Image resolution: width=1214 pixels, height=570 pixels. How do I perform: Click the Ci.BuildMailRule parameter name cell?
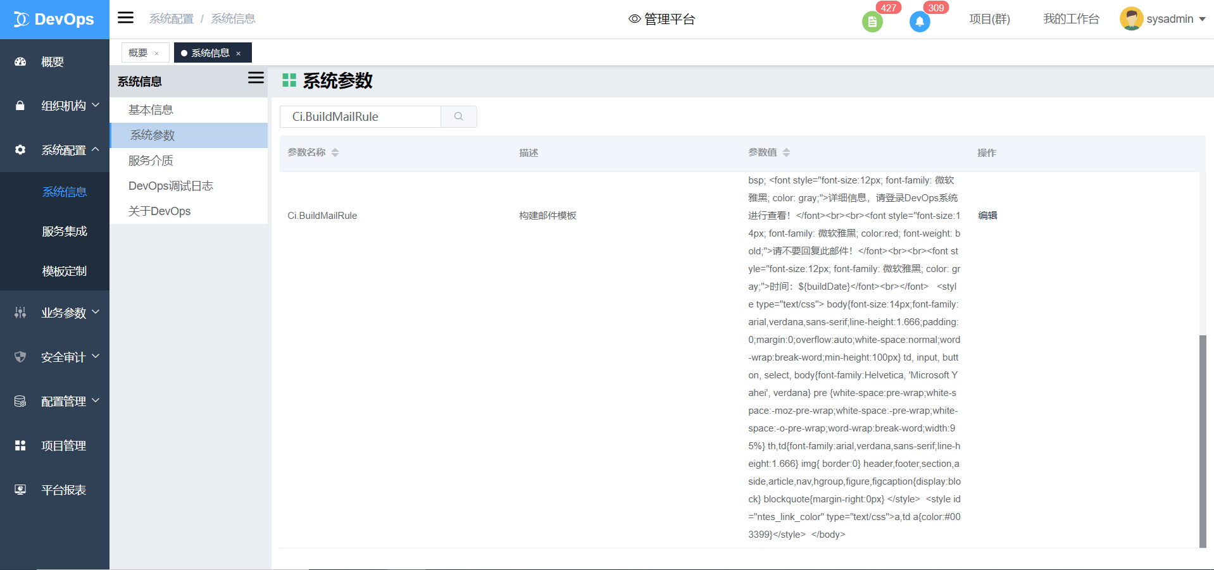[322, 216]
